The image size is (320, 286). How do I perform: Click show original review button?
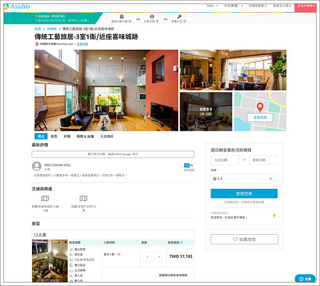click(x=113, y=154)
